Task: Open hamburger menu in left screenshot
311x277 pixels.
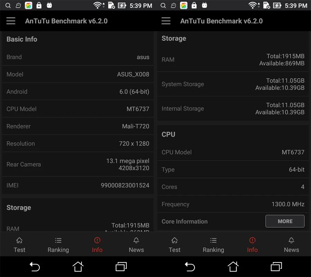Action: tap(11, 21)
